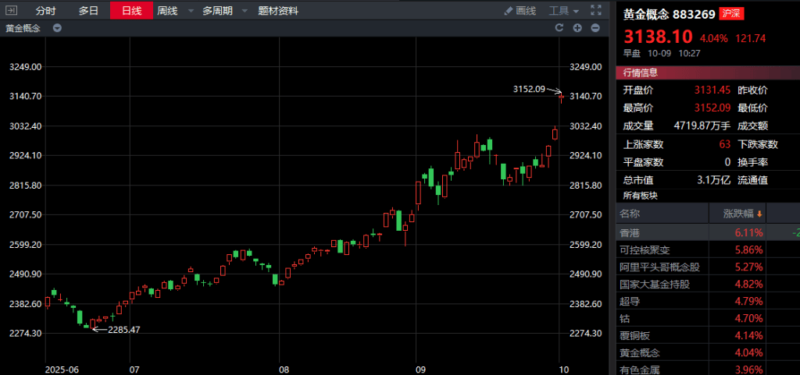The width and height of the screenshot is (800, 375).
Task: Switch to the 分时 tab
Action: (x=46, y=11)
